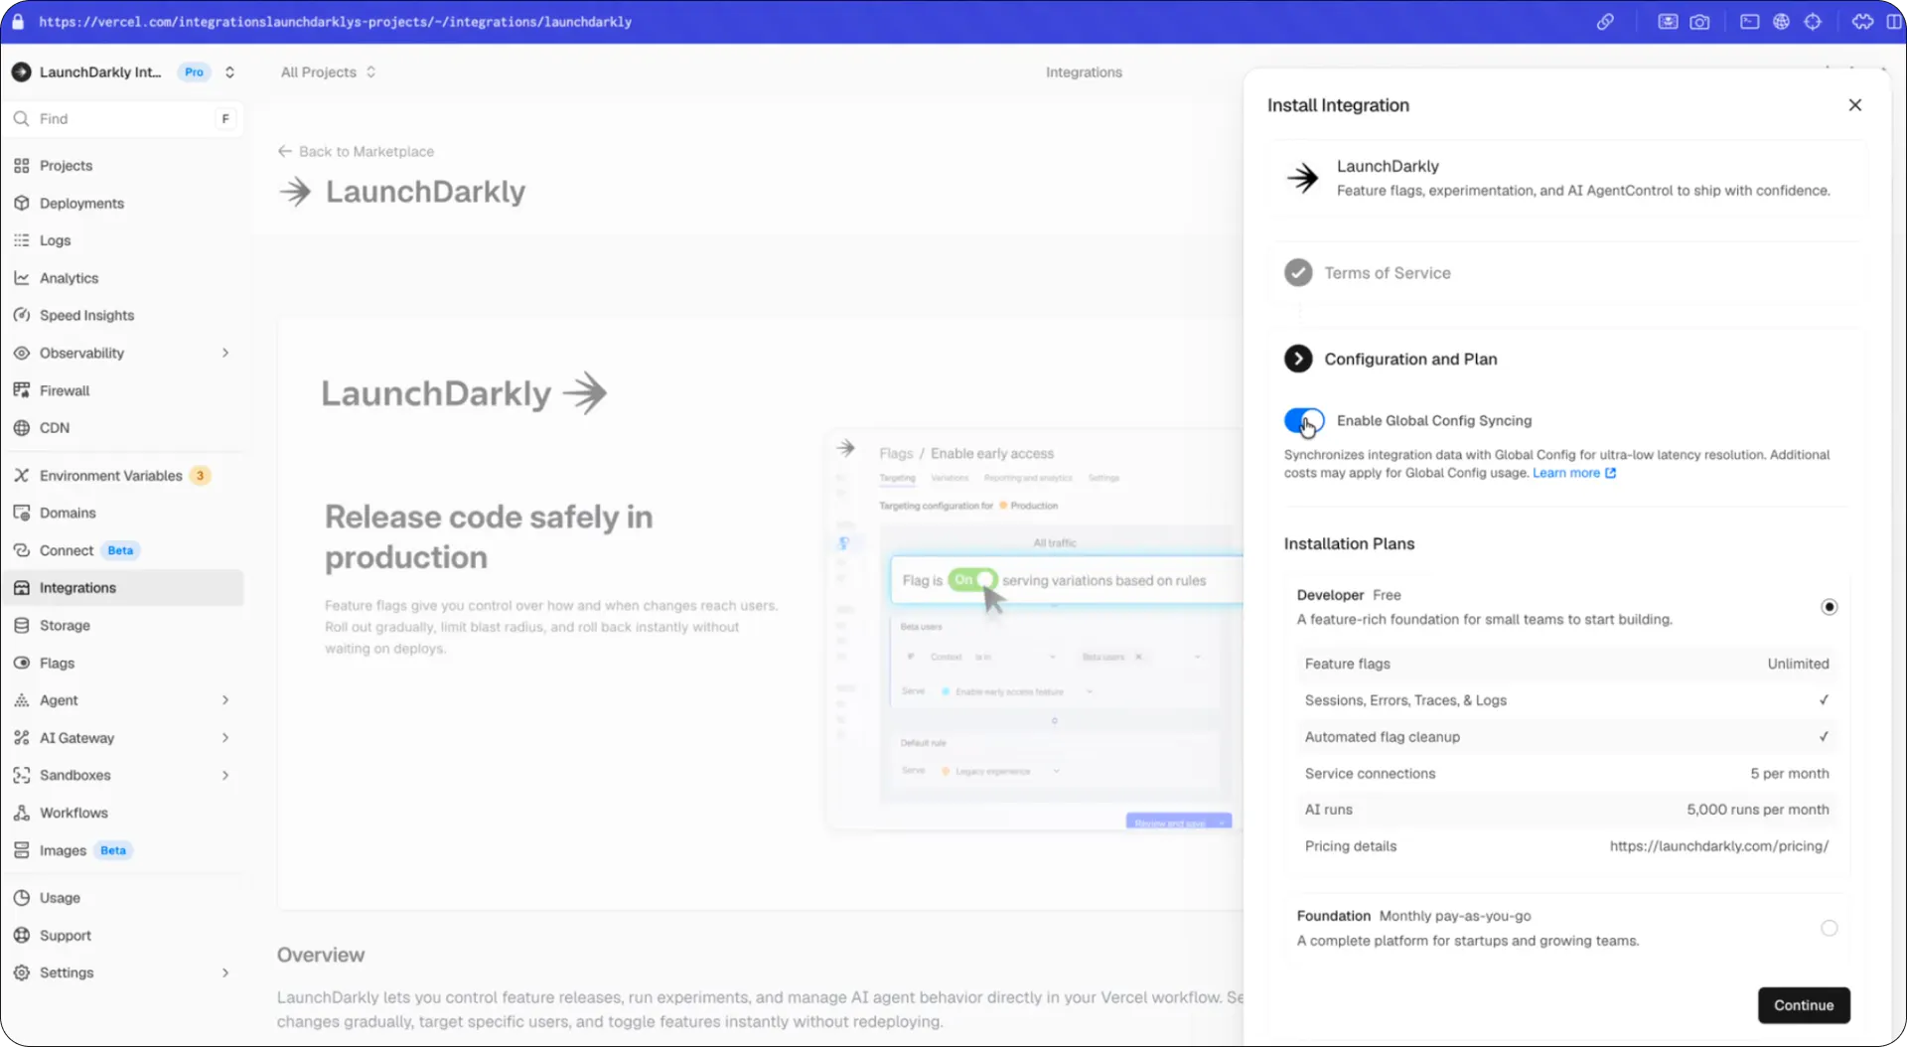Go to Logs using the sidebar list icon
Viewport: 1907px width, 1047px height.
pyautogui.click(x=22, y=240)
